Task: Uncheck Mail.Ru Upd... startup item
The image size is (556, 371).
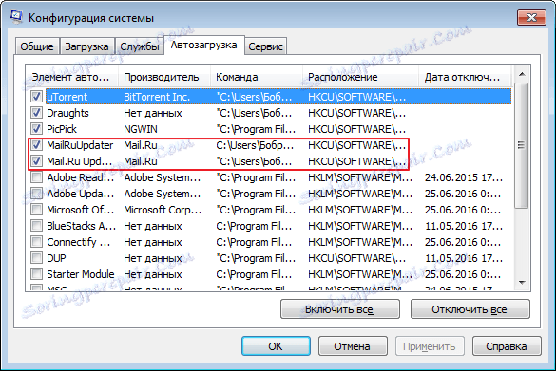Action: [36, 161]
